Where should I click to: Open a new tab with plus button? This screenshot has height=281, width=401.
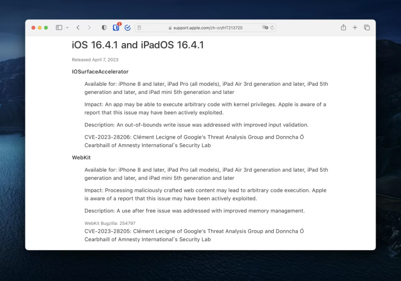(x=355, y=27)
